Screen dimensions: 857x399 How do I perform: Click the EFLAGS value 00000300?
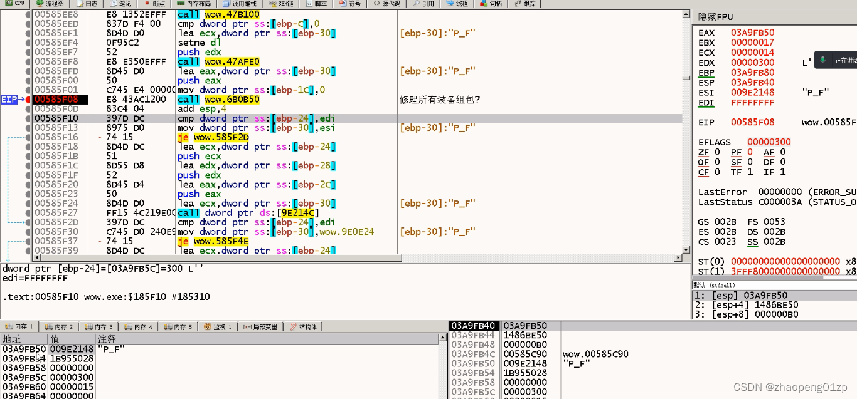[769, 142]
